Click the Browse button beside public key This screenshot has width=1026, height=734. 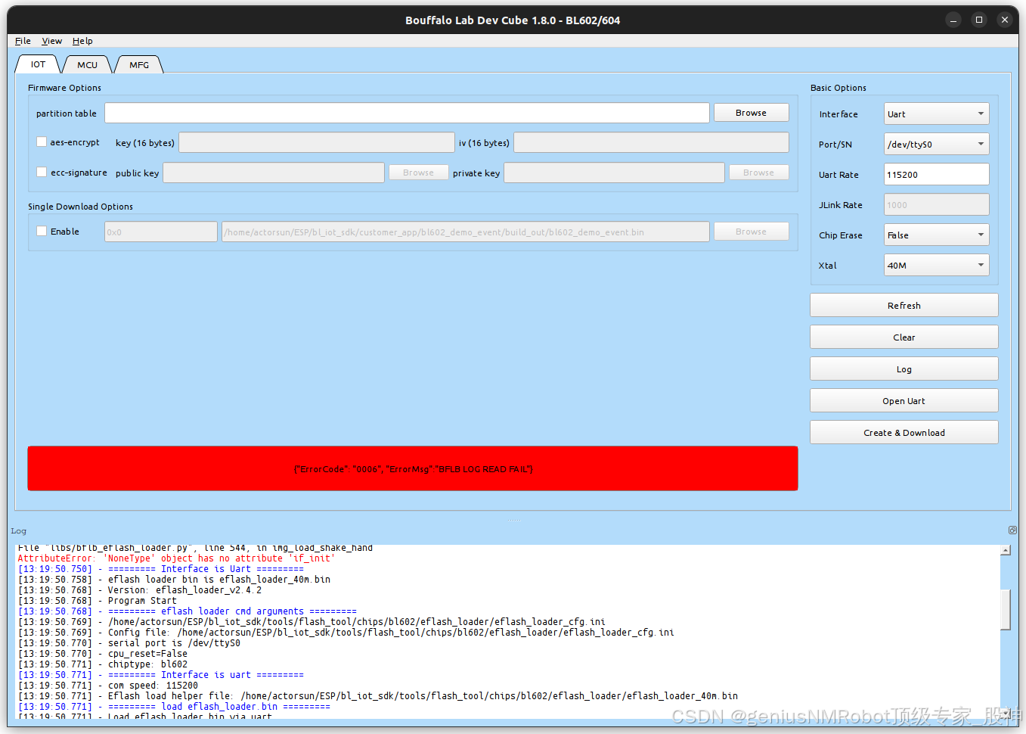[x=418, y=173]
